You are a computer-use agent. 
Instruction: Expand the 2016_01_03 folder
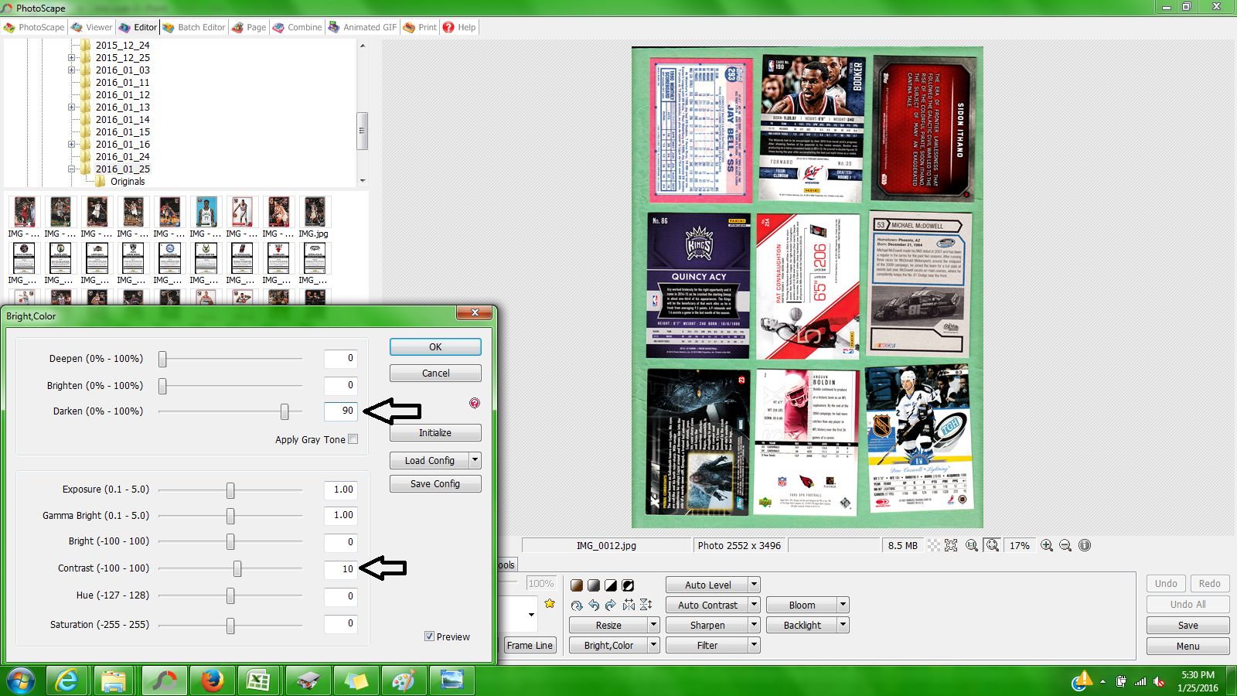[72, 70]
